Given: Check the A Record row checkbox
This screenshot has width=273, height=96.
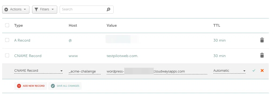Looking at the screenshot, I should [x=7, y=40].
